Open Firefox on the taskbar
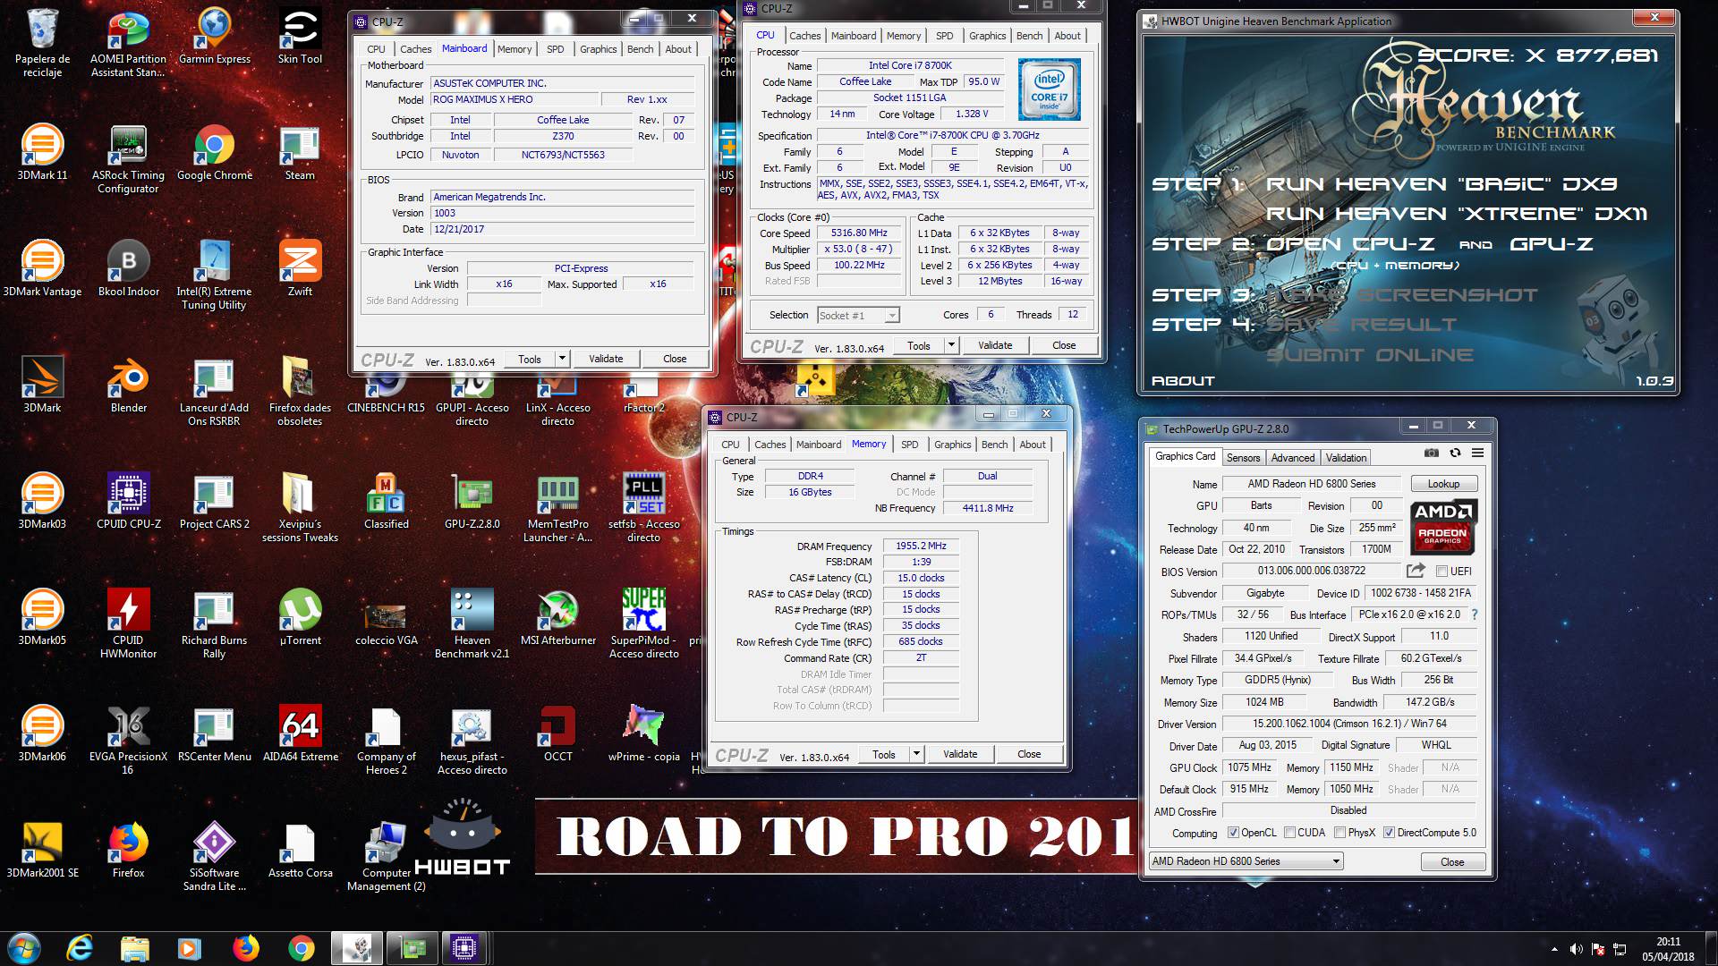 pos(245,948)
